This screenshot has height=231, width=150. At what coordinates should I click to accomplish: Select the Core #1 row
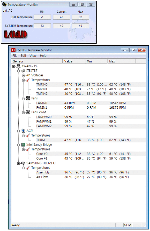(91, 158)
